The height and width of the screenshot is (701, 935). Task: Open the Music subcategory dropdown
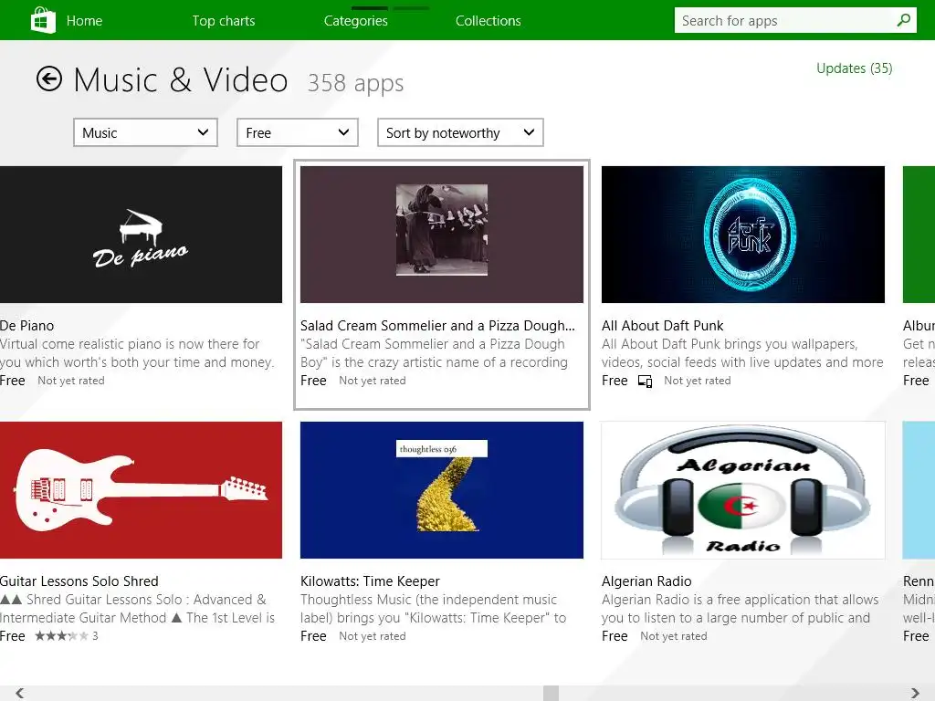click(x=145, y=132)
